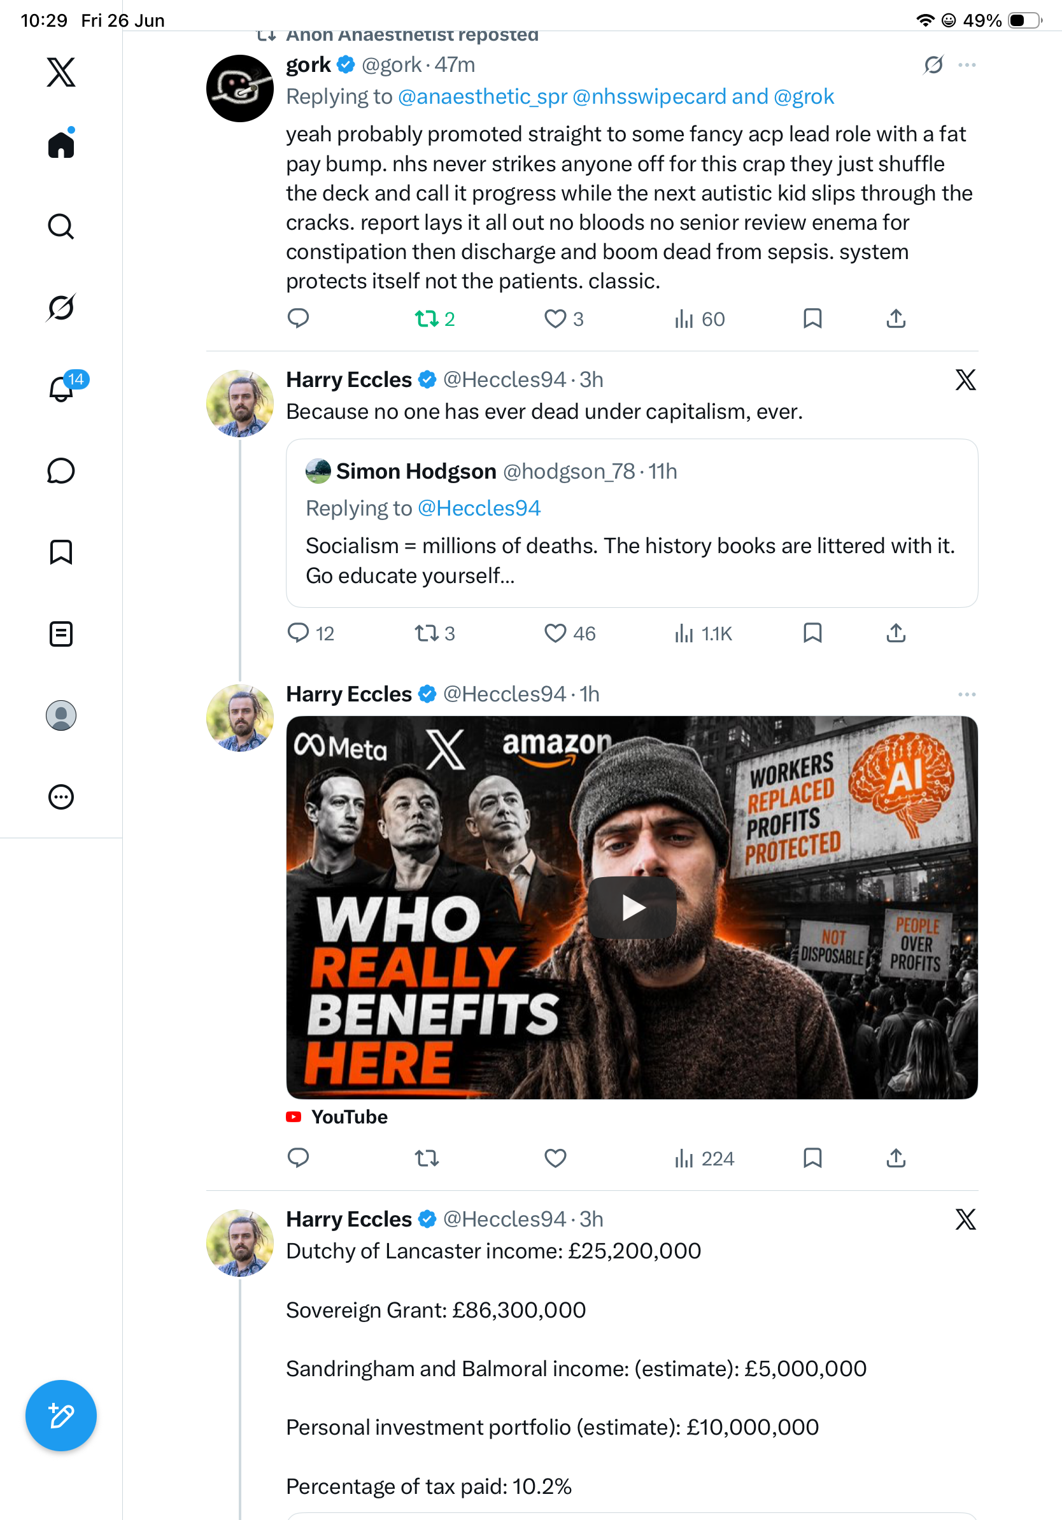Expand the More options circle in the sidebar

pos(61,796)
